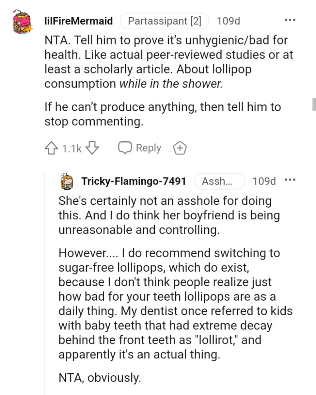Click the "NTA, obviously." closing line
The image size is (316, 395).
coord(100,377)
